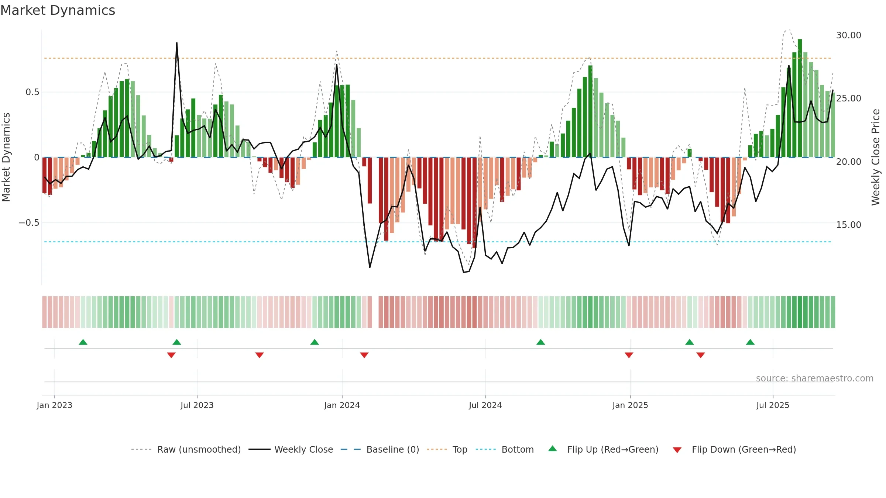
Task: Select the first Flip Up marker after Jan 2023
Action: (x=83, y=342)
